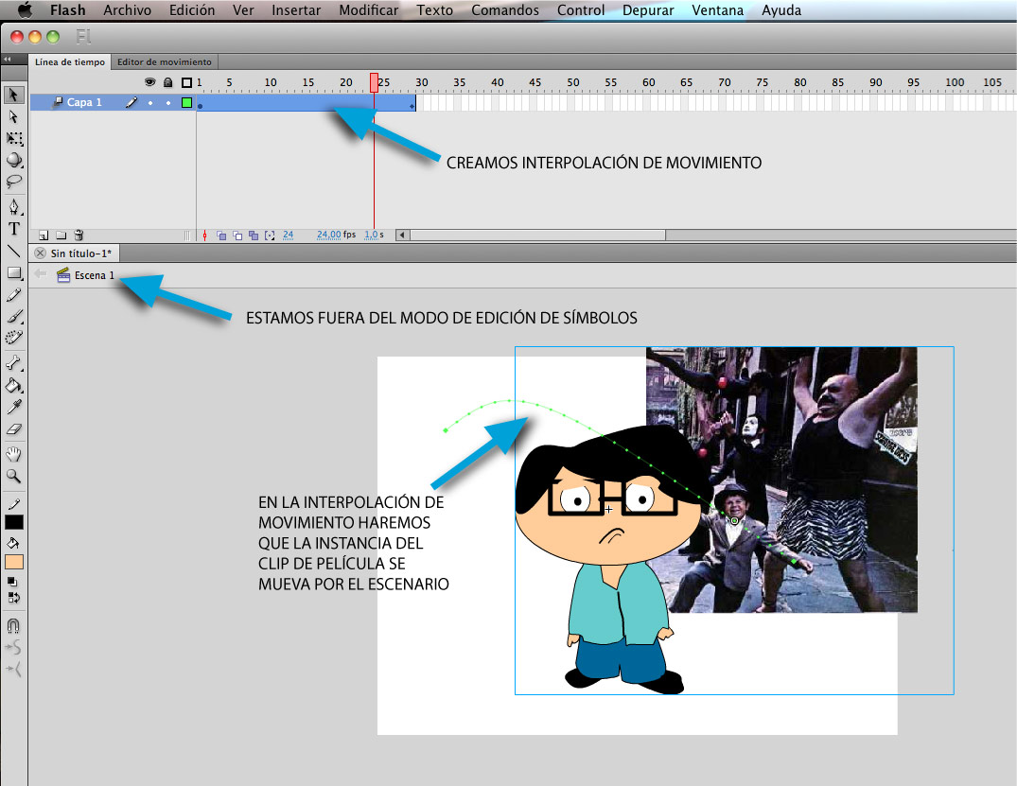Screen dimensions: 1017x786
Task: Open the Insertar menu
Action: [296, 10]
